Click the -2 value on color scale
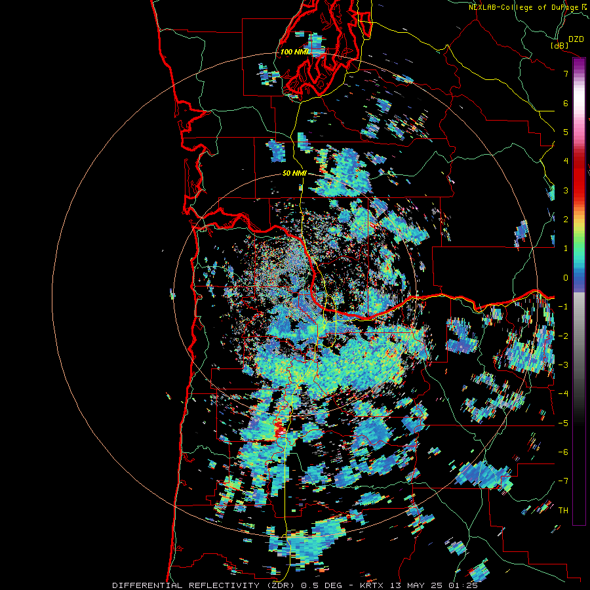This screenshot has width=590, height=590. click(x=563, y=336)
